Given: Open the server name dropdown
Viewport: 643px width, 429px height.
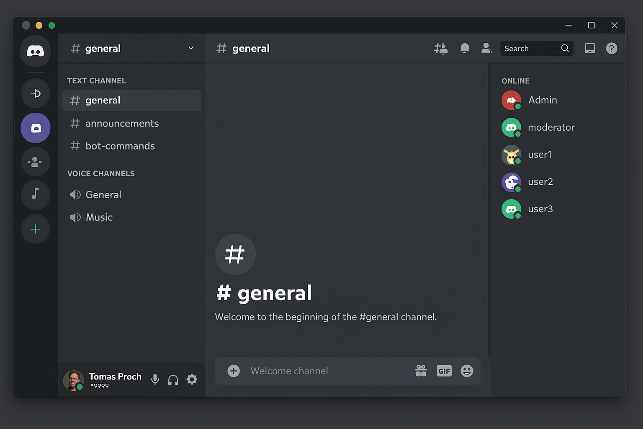Looking at the screenshot, I should click(x=191, y=48).
